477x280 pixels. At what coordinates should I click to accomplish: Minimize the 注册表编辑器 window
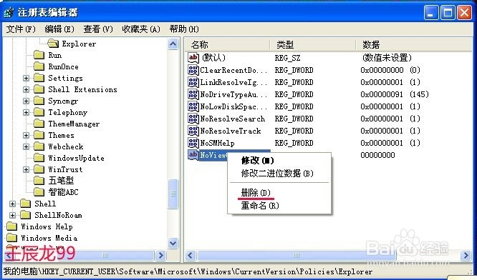431,13
